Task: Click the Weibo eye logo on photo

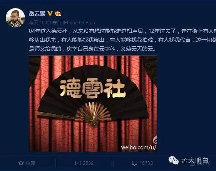Action: [155, 140]
